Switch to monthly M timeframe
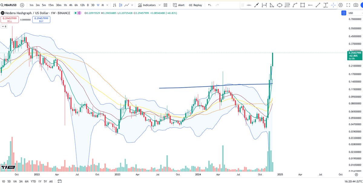 pyautogui.click(x=103, y=5)
